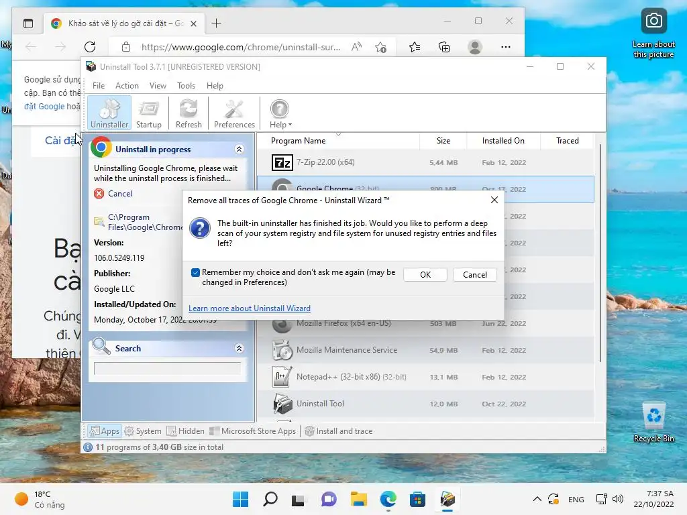Open the Tools menu

click(187, 86)
